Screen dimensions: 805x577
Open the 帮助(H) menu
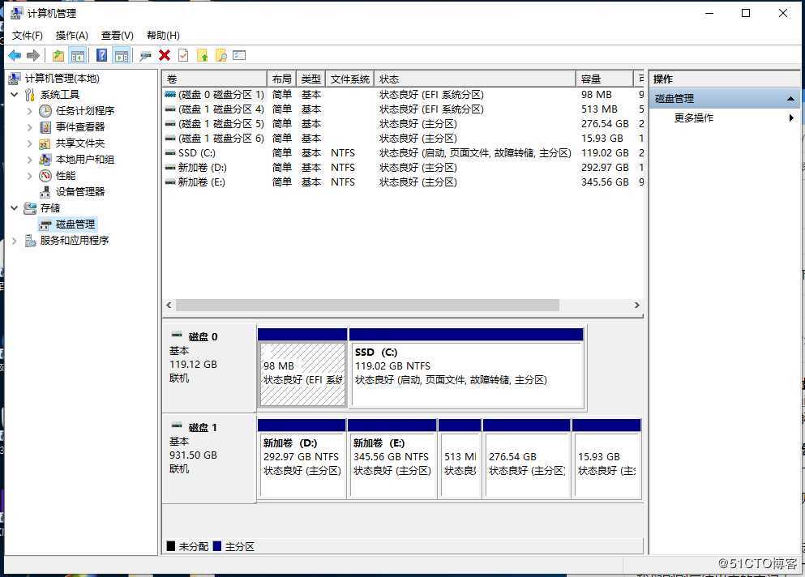coord(163,36)
